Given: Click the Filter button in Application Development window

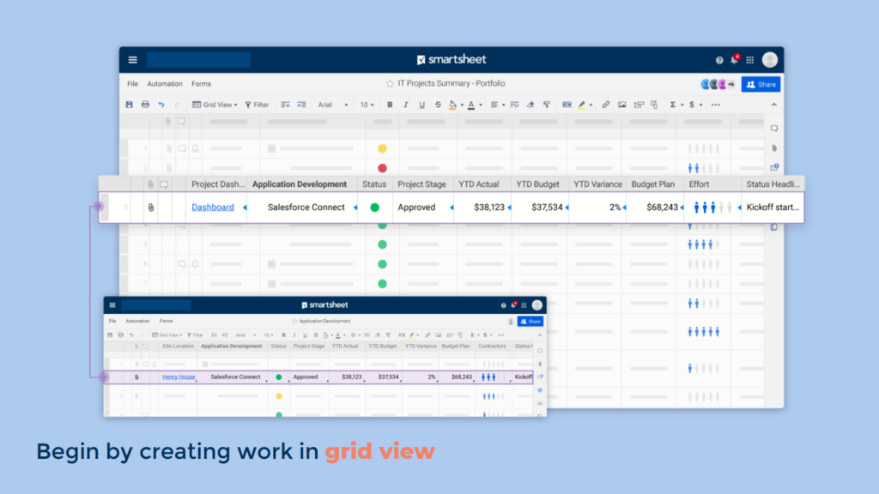Looking at the screenshot, I should pyautogui.click(x=196, y=335).
